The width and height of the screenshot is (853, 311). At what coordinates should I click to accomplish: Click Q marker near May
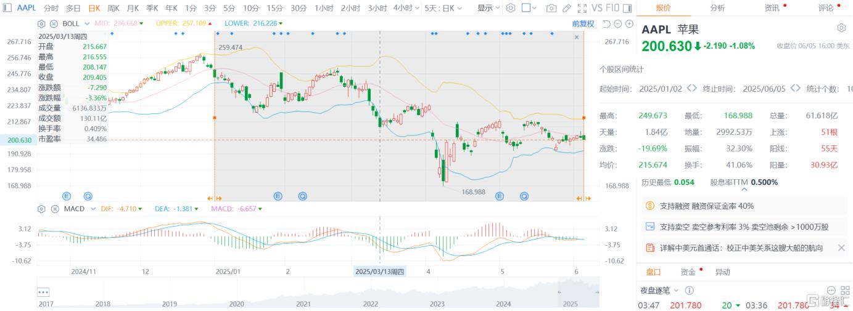click(x=524, y=196)
